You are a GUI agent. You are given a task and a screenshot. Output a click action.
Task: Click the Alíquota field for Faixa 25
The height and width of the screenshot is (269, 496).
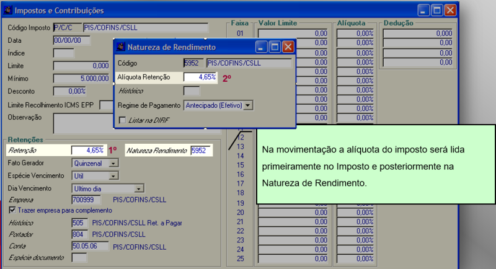[355, 258]
